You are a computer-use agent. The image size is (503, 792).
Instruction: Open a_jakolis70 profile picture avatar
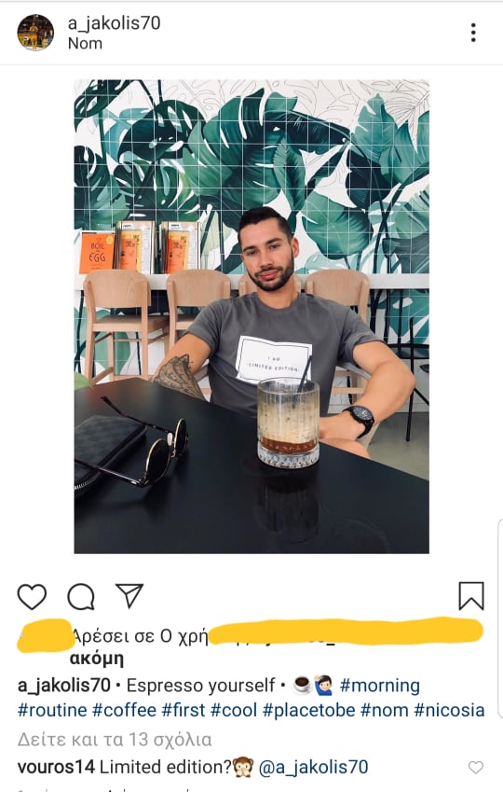[35, 33]
